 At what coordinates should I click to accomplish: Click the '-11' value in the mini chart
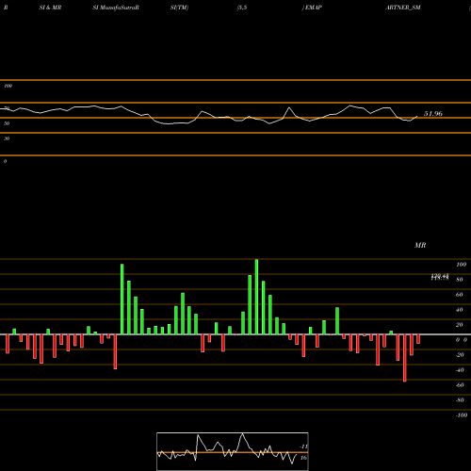(x=303, y=447)
